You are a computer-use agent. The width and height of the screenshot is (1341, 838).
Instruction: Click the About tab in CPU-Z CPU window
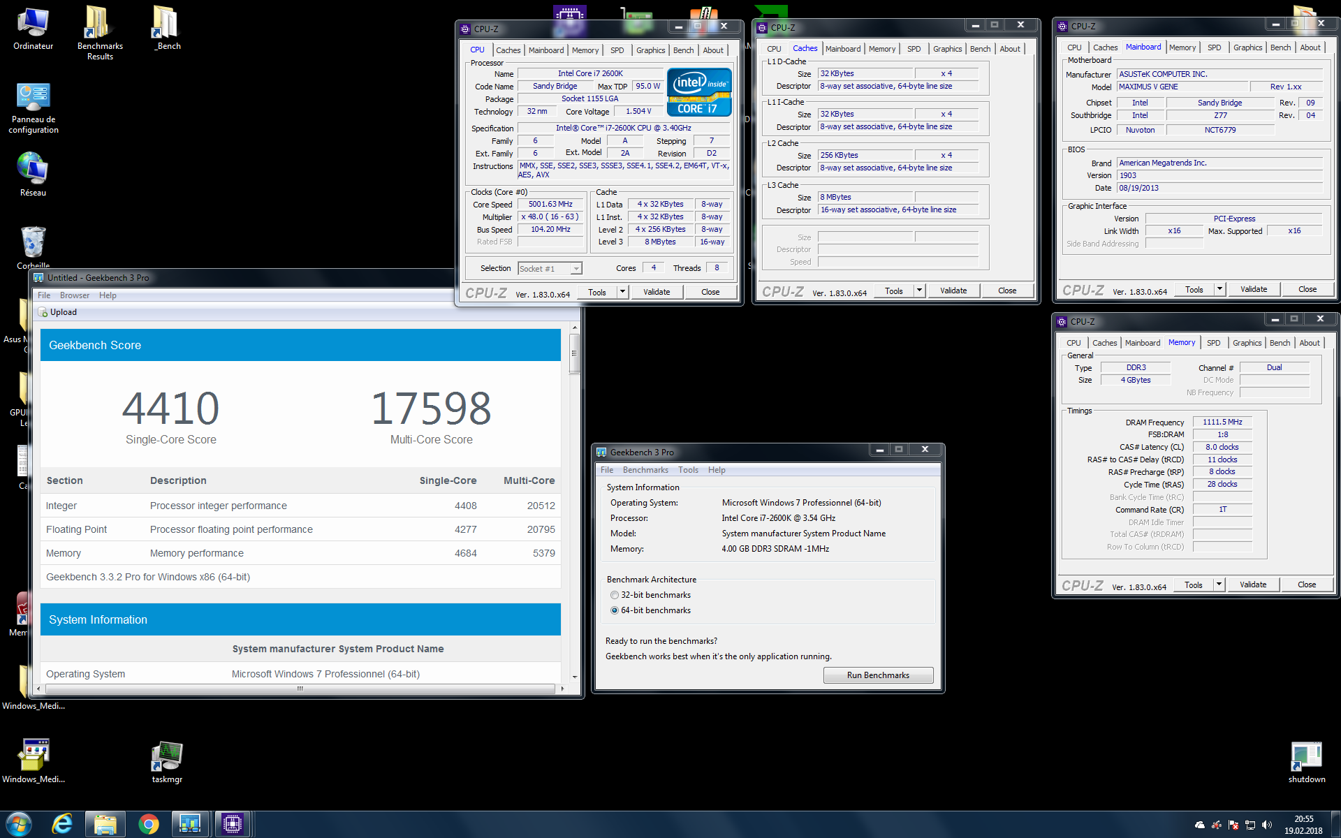(713, 50)
